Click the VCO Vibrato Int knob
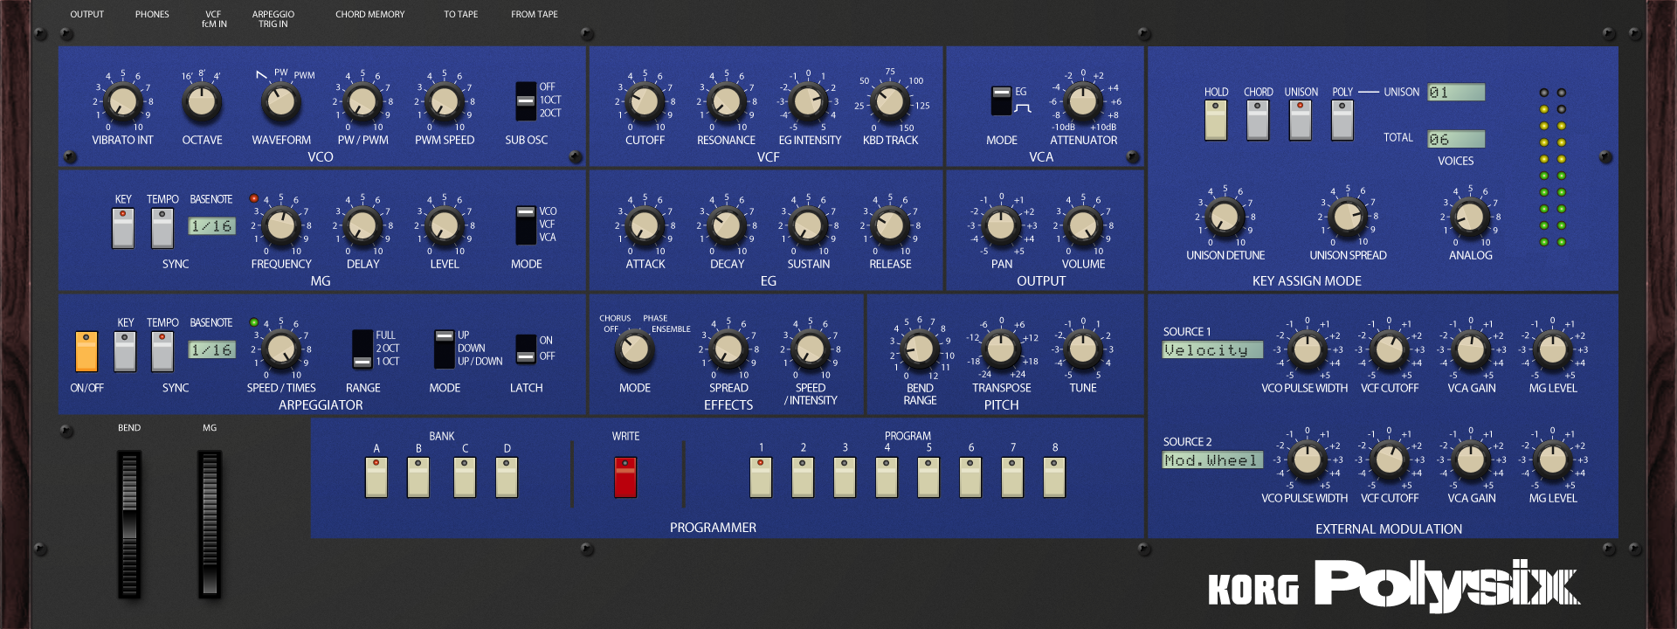This screenshot has height=629, width=1677. pos(123,102)
